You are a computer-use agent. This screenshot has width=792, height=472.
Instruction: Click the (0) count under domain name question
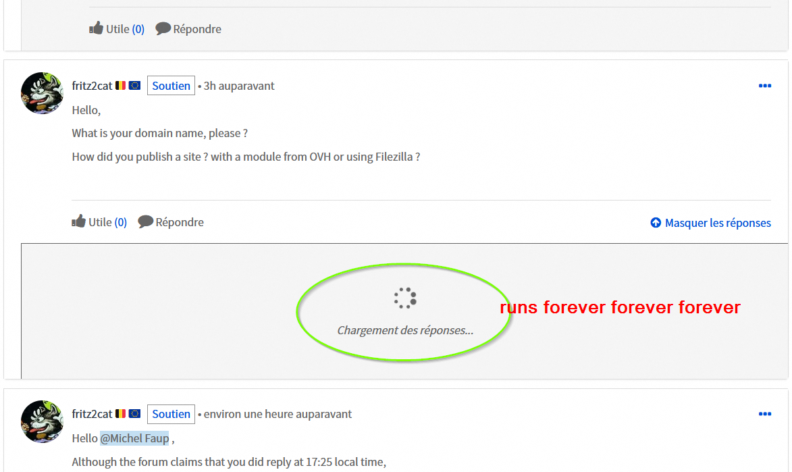pyautogui.click(x=120, y=222)
